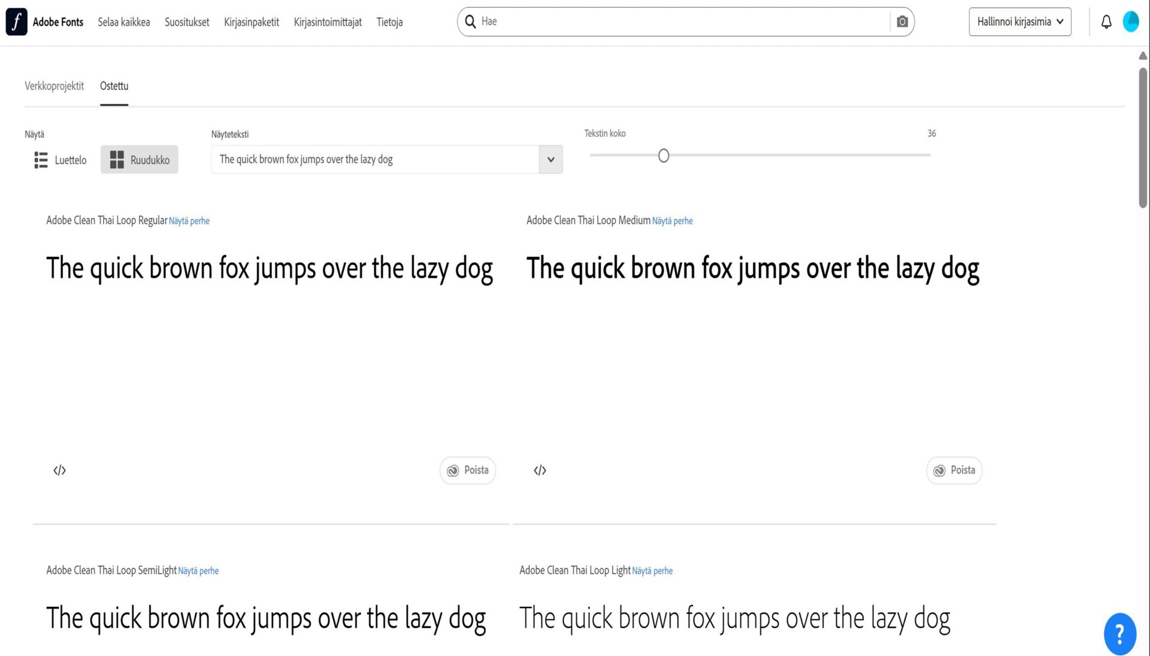Click the search magnifier icon
The width and height of the screenshot is (1150, 656).
pyautogui.click(x=471, y=22)
